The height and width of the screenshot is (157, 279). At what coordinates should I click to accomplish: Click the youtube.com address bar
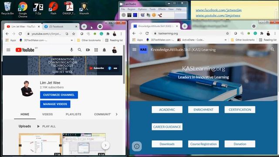coord(46,34)
